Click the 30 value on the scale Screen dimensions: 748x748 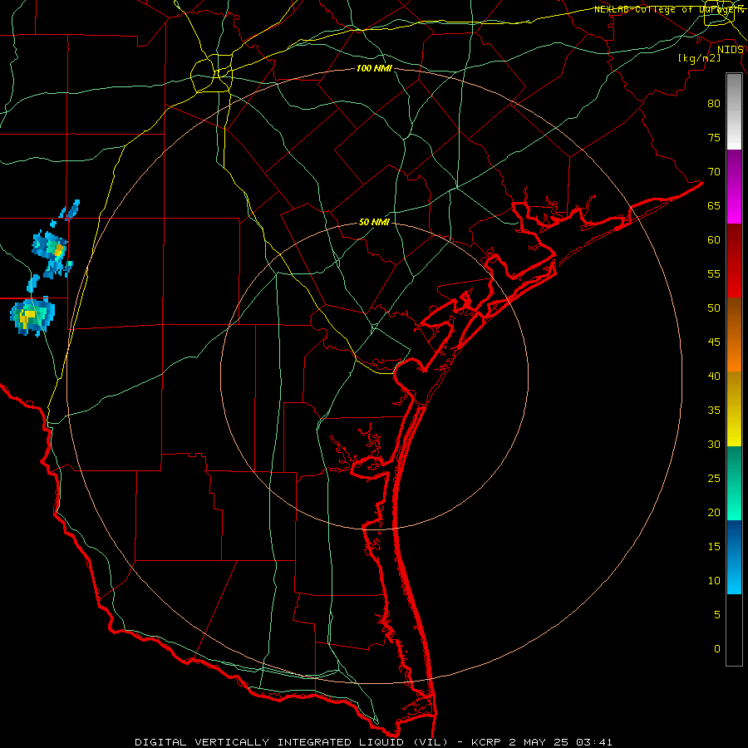point(714,444)
